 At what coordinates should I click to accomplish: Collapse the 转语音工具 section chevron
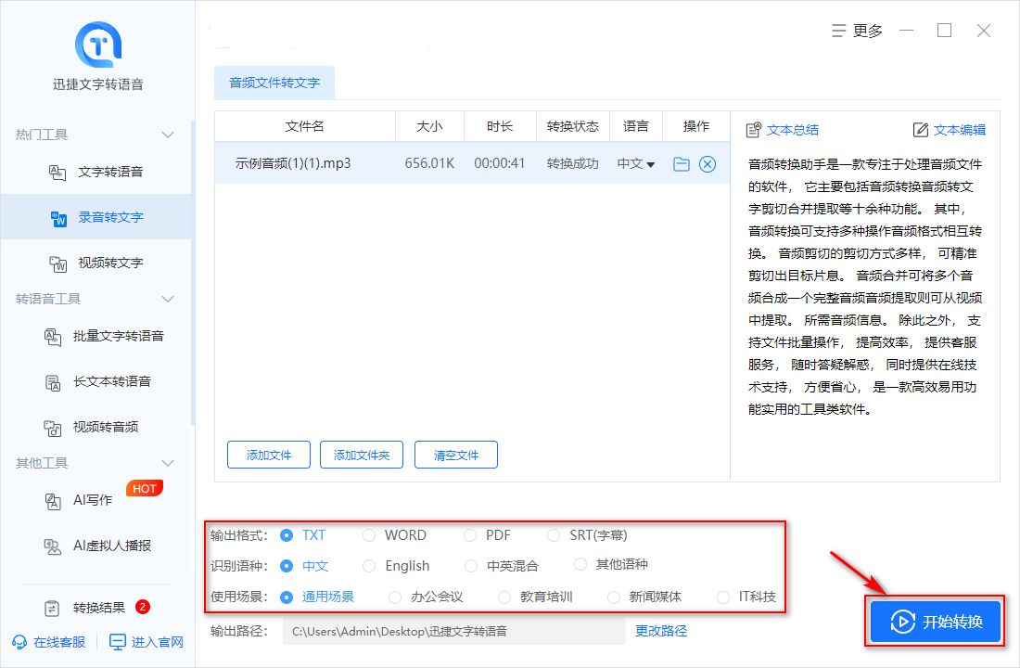[x=168, y=299]
